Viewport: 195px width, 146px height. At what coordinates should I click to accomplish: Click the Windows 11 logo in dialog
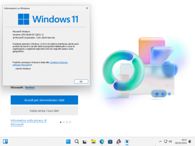(48, 19)
